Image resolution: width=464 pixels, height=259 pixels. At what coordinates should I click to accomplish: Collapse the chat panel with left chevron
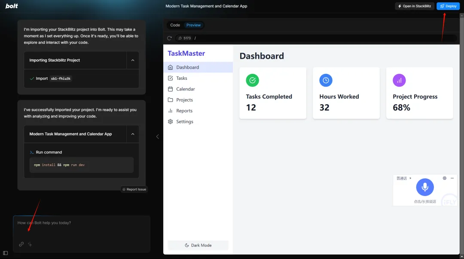(x=157, y=136)
